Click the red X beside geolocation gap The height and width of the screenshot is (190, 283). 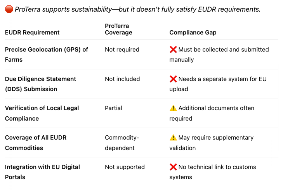click(173, 49)
